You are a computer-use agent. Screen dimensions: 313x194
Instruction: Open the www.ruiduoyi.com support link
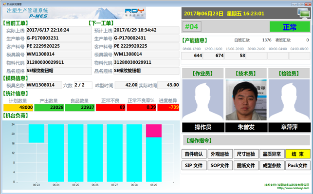click(293, 188)
